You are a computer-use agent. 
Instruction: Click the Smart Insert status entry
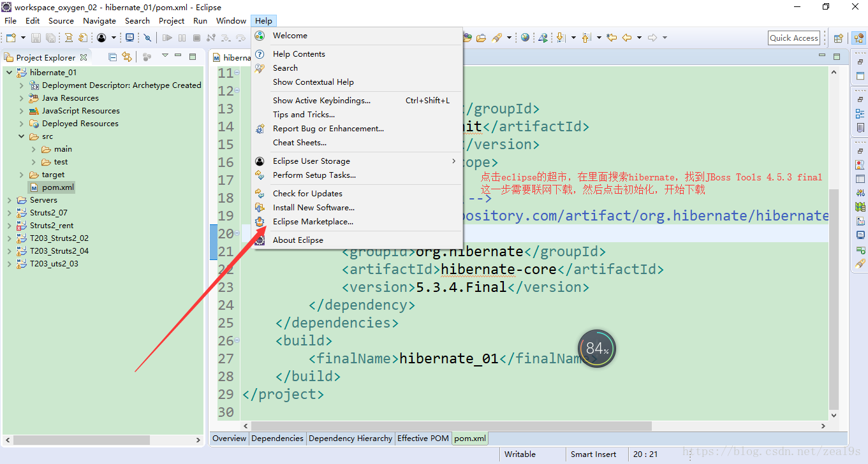(x=593, y=454)
